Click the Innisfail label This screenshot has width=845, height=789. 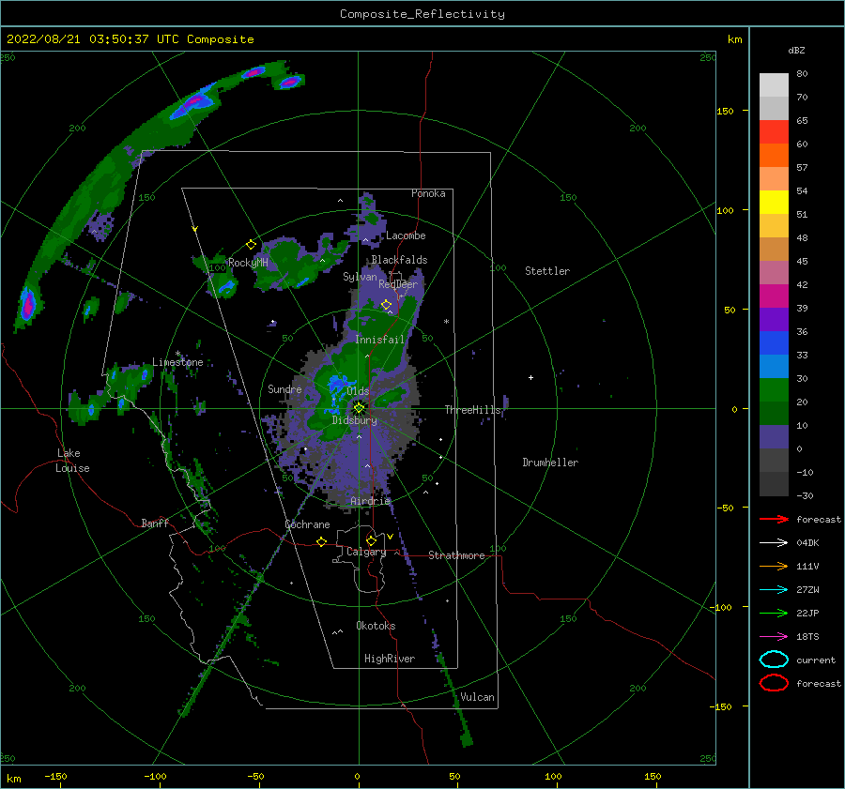click(379, 340)
